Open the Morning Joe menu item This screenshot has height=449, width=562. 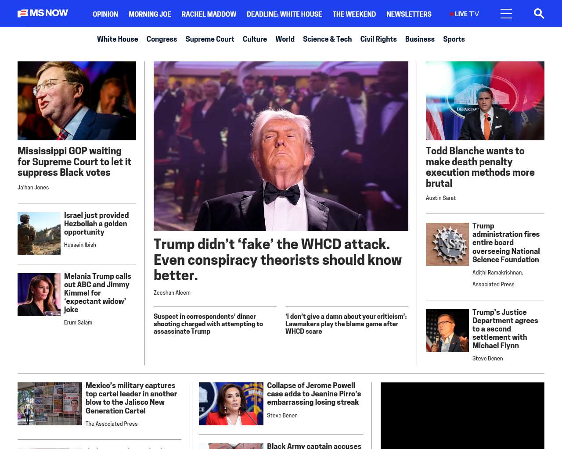[150, 14]
